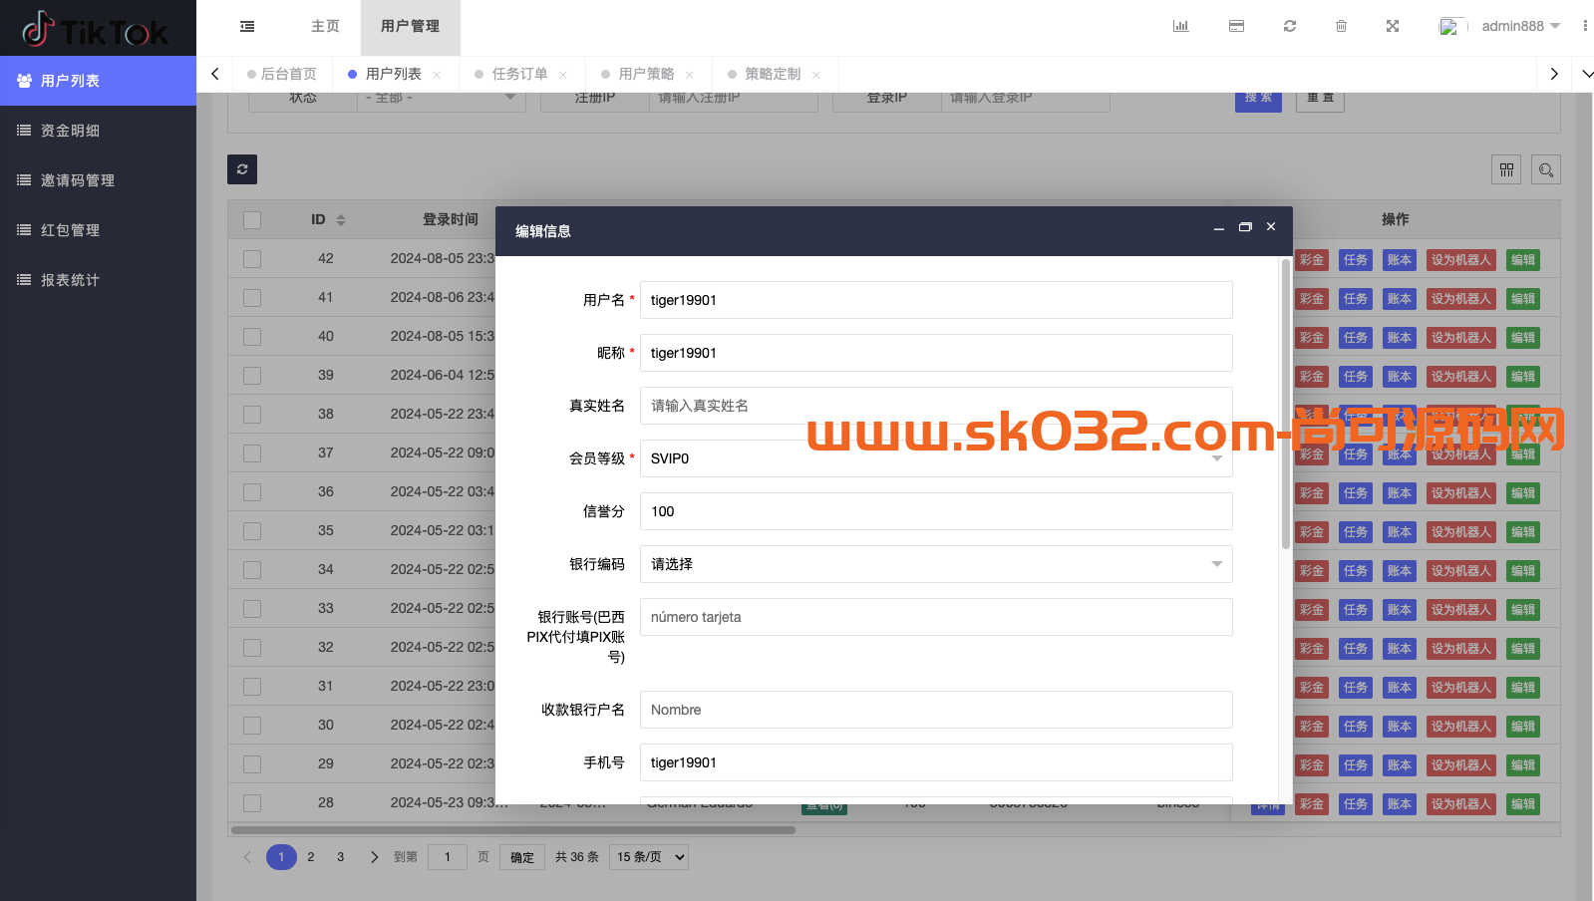Go to next page arrow in pagination
Viewport: 1594px width, 901px height.
tap(374, 857)
